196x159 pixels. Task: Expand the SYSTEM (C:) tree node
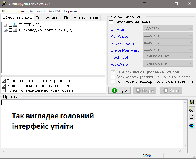coord(5,25)
